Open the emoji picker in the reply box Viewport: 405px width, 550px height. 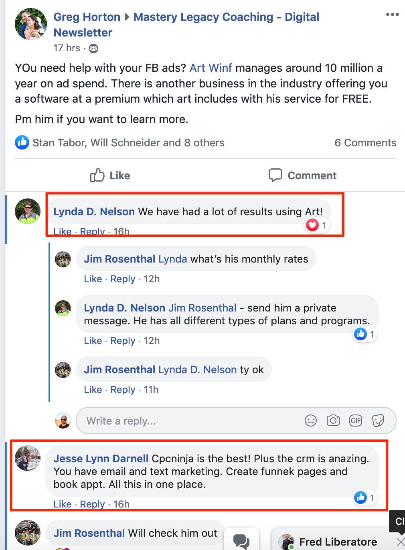(310, 421)
